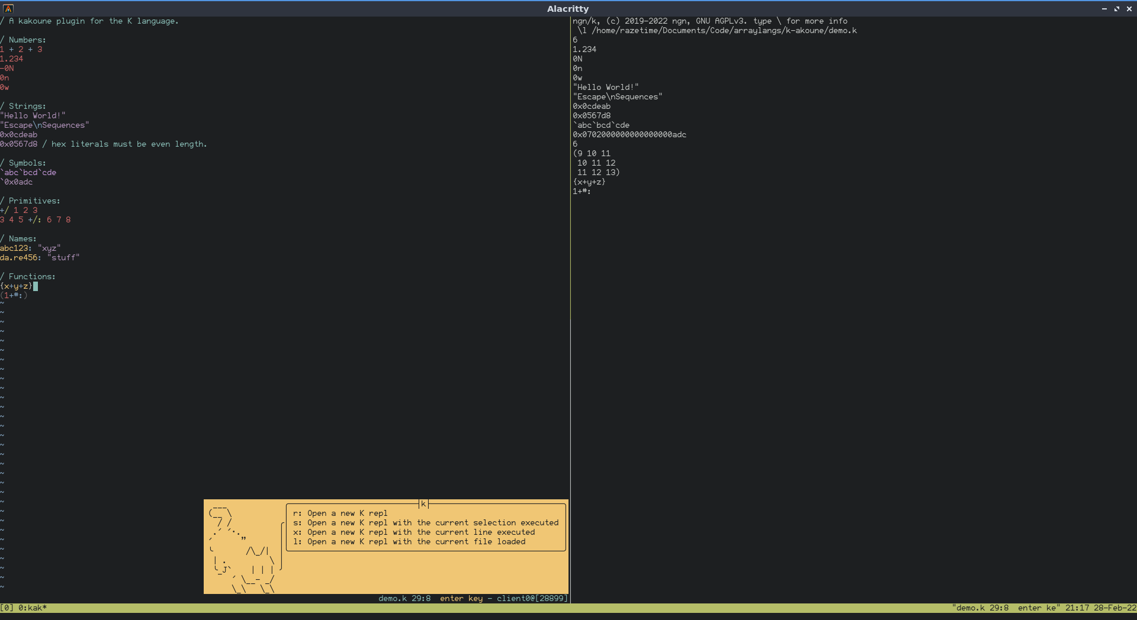This screenshot has height=620, width=1137.
Task: Click '-0N' in the editor pane
Action: (x=7, y=69)
